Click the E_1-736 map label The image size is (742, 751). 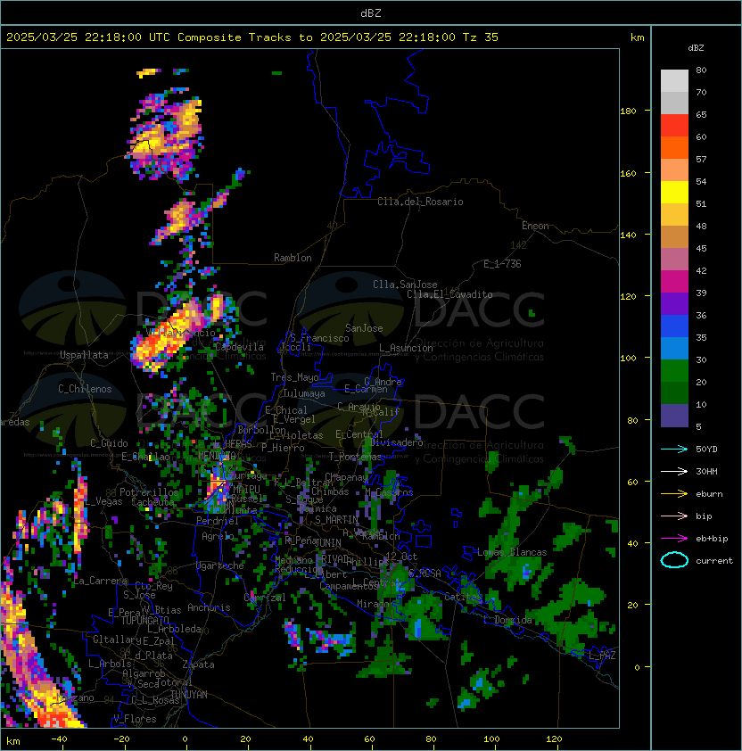pos(502,264)
